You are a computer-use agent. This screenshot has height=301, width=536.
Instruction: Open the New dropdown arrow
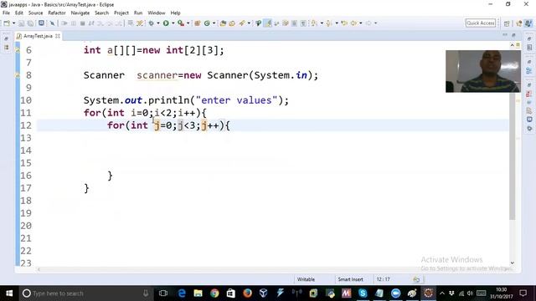tap(13, 23)
